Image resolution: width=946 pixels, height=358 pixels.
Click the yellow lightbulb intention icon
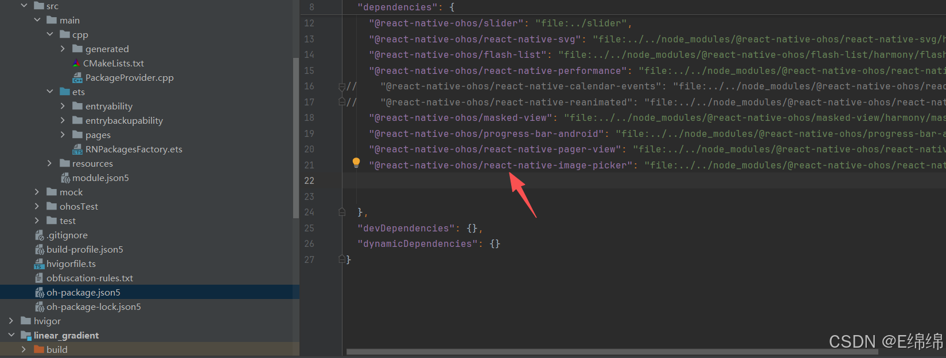coord(356,163)
